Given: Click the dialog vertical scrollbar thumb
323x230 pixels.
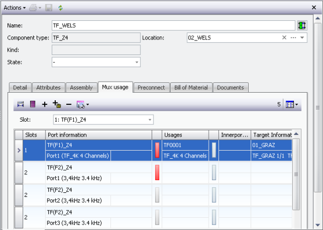Looking at the screenshot, I should tap(318, 108).
